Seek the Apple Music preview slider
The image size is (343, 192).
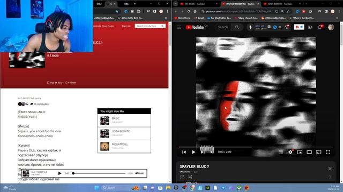pos(99,173)
